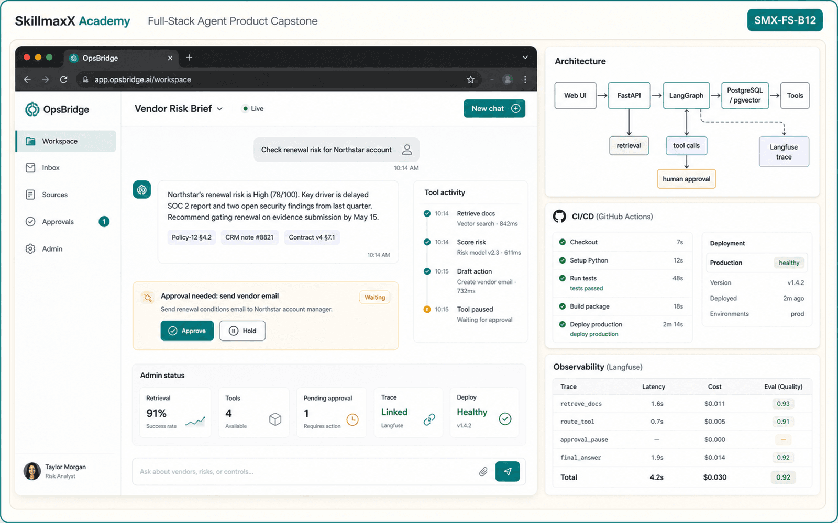Open the CRM note #8821 citation
Viewport: 838px width, 523px height.
[x=249, y=237]
